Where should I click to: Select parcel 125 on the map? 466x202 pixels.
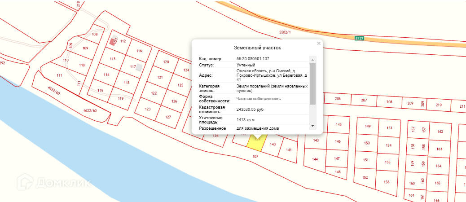point(180,85)
